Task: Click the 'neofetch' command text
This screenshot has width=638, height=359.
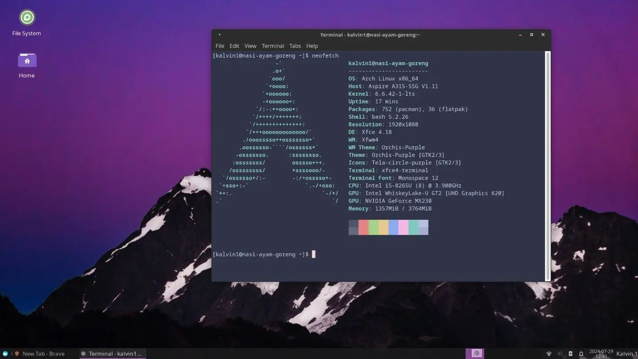Action: pos(325,56)
